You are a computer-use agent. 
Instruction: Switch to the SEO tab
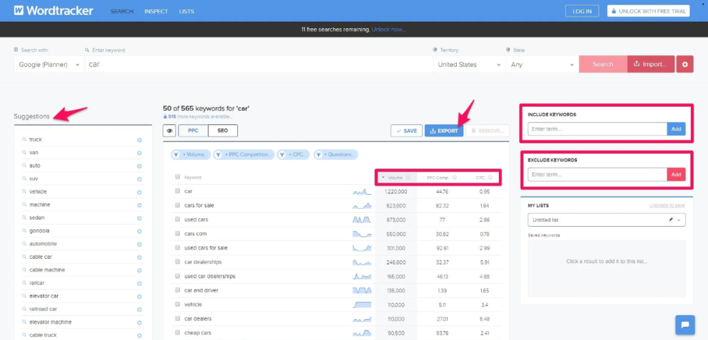223,131
